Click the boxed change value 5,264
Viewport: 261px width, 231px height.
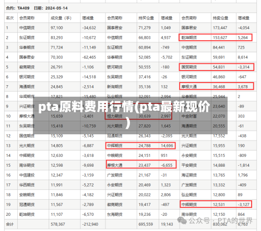click(243, 38)
